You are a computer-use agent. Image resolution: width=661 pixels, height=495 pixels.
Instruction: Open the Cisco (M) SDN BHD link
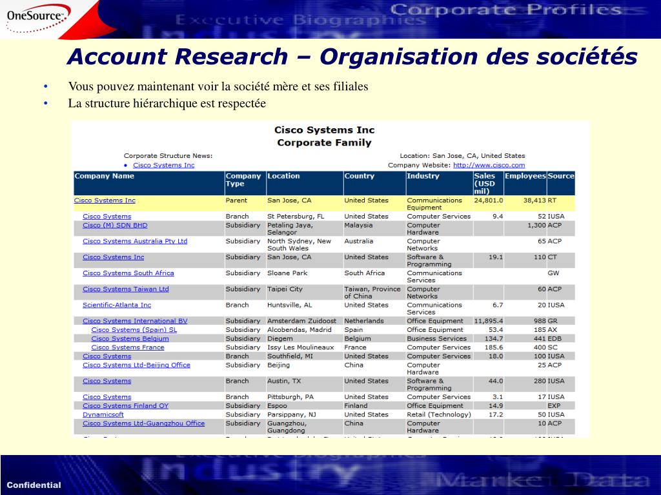[115, 225]
